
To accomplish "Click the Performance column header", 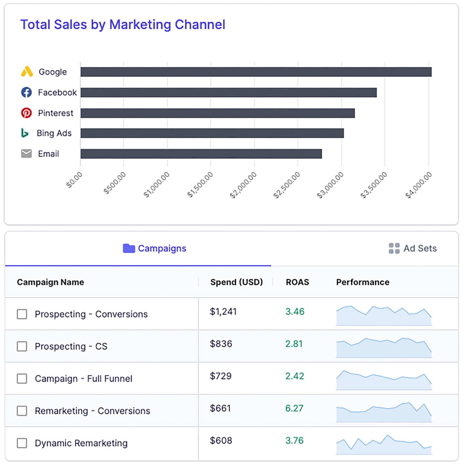I will pyautogui.click(x=363, y=282).
